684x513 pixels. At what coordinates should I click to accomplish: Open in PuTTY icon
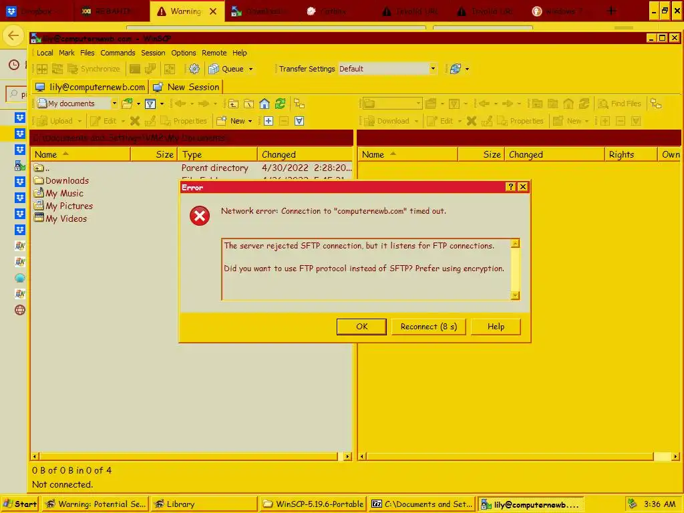(150, 69)
